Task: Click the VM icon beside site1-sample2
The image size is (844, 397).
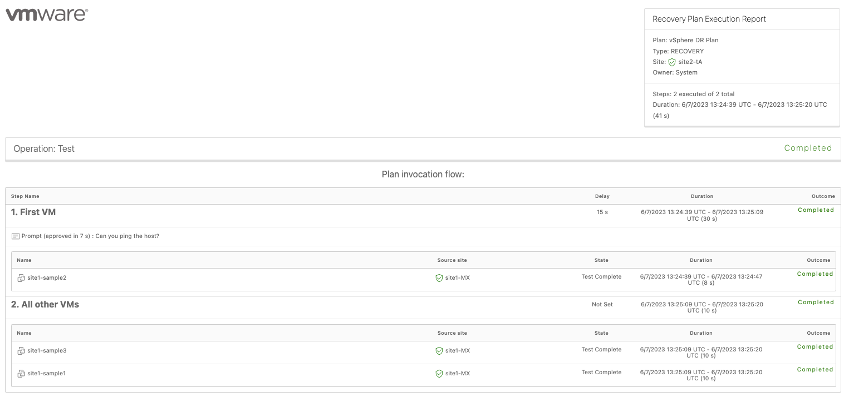Action: [x=21, y=278]
